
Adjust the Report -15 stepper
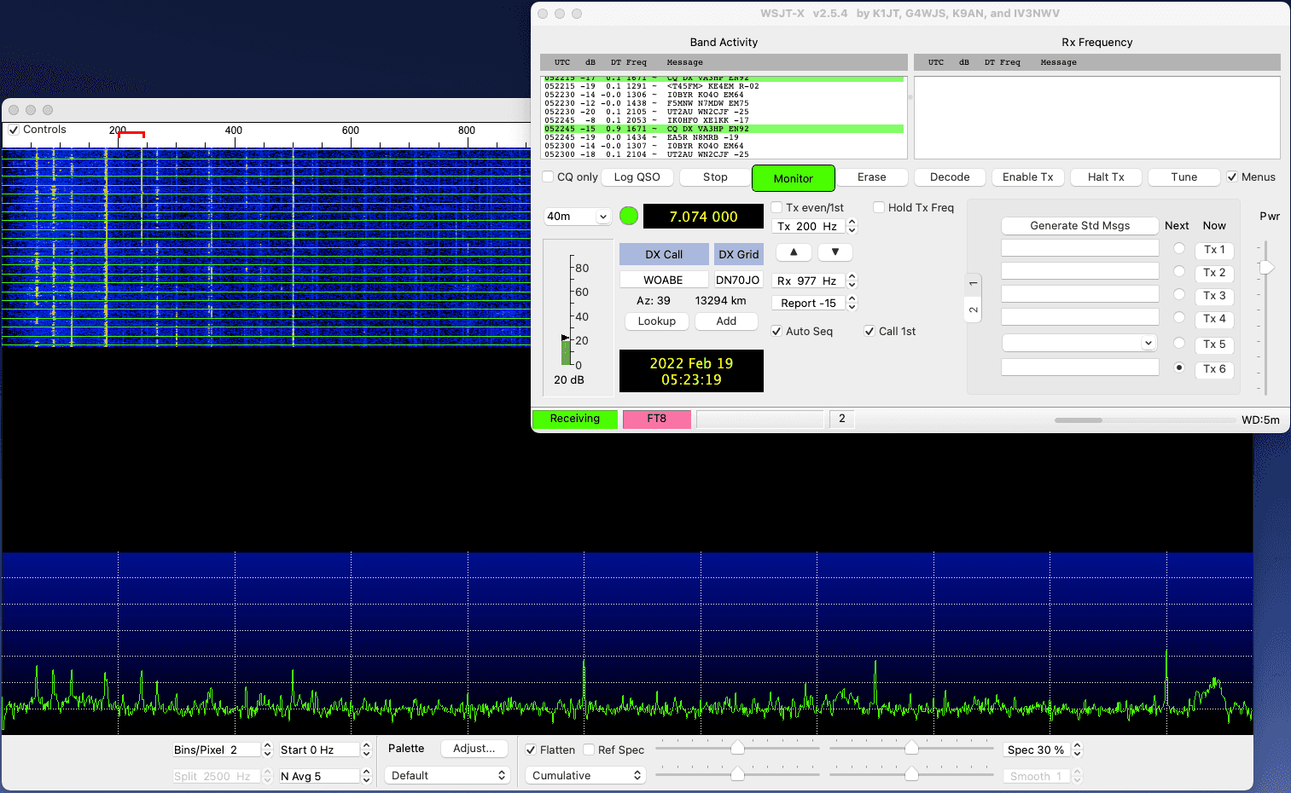click(x=852, y=303)
